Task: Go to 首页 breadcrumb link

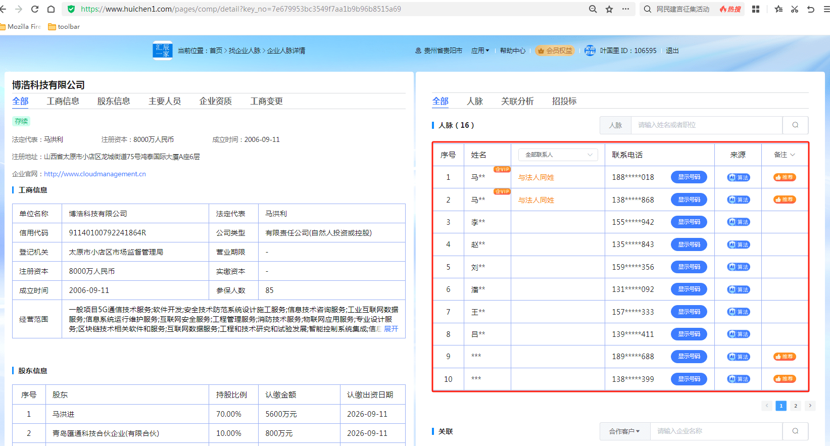Action: click(216, 51)
